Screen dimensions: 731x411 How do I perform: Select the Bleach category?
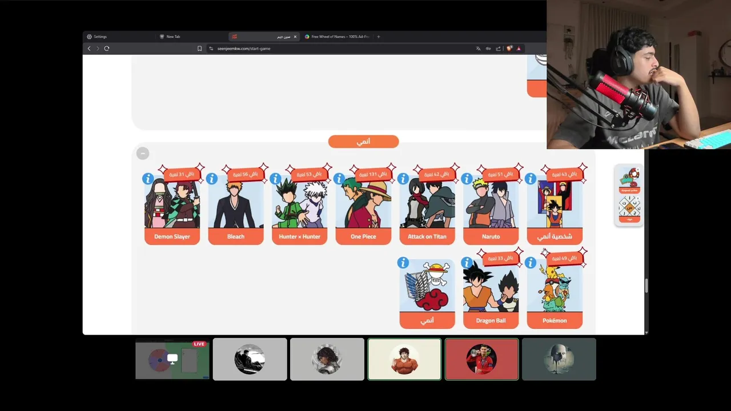tap(236, 210)
